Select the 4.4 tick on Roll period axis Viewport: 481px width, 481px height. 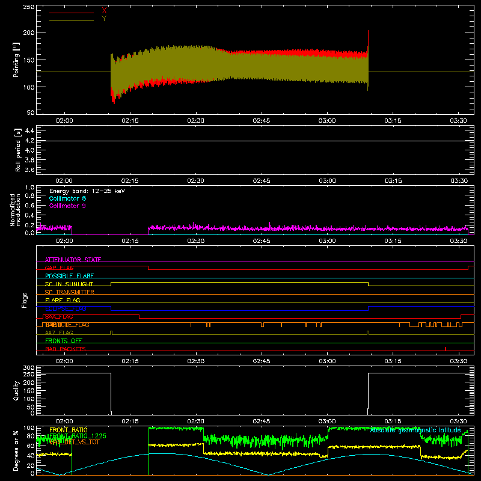click(x=29, y=130)
